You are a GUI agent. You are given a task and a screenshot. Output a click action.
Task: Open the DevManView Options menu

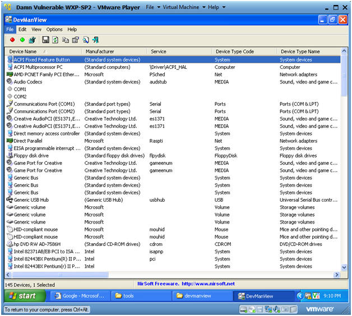[54, 29]
